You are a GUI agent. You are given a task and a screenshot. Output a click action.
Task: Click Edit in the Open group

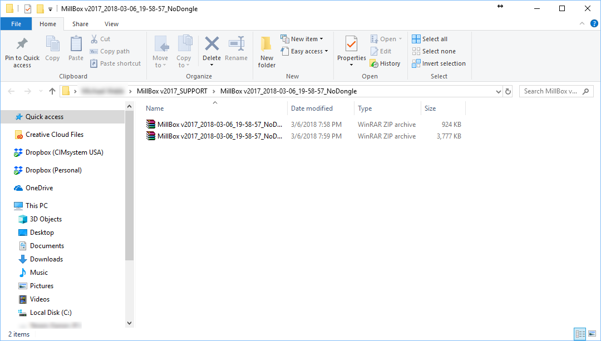point(381,51)
